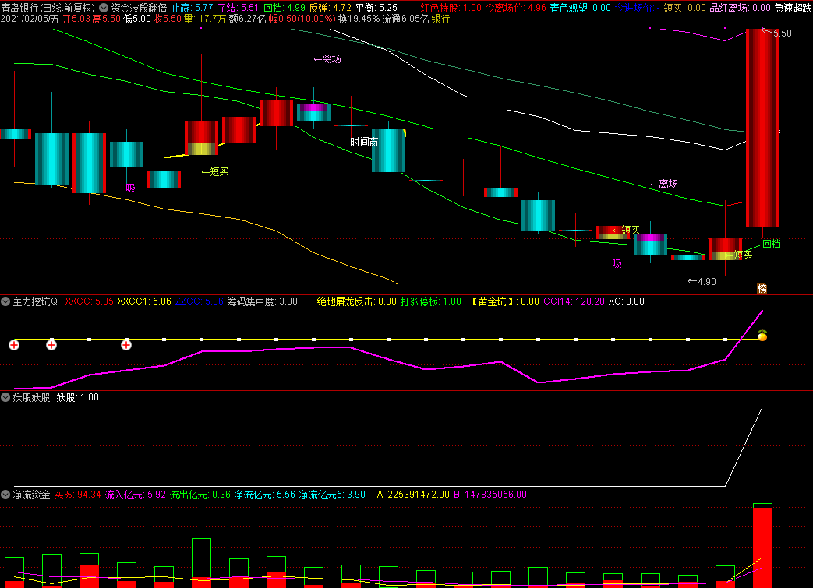Open the 资金波段翻倍 indicator dropdown arrow
Screen dimensions: 813x588
coord(104,8)
